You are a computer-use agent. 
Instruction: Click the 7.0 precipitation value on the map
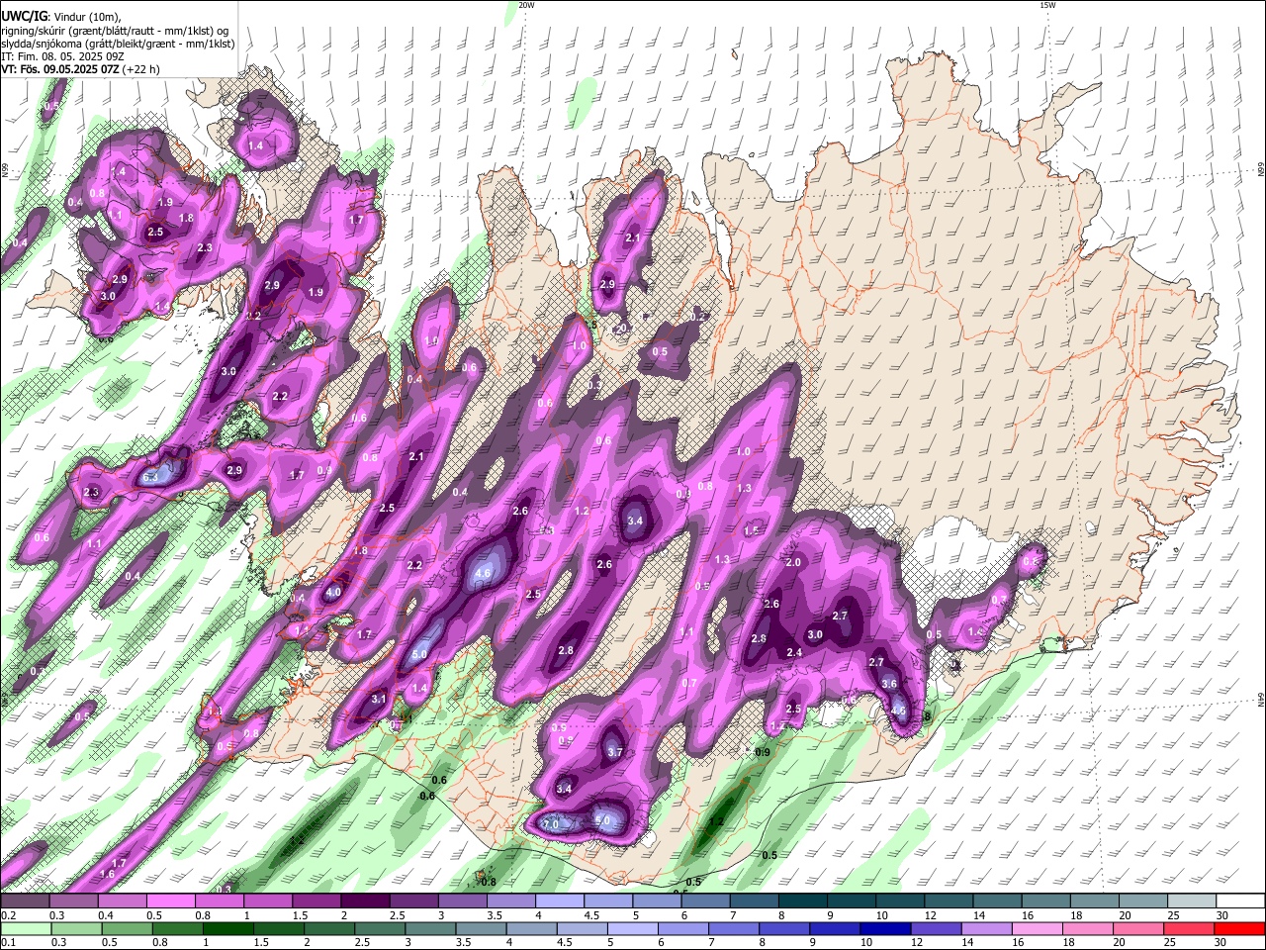coord(551,824)
